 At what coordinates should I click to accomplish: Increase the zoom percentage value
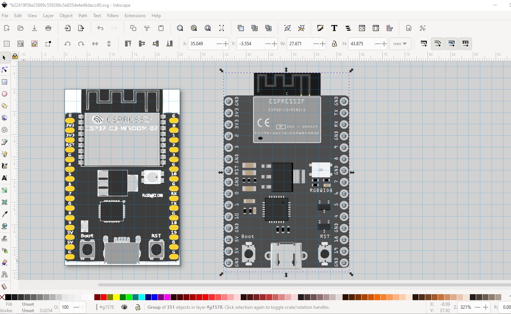(x=486, y=307)
